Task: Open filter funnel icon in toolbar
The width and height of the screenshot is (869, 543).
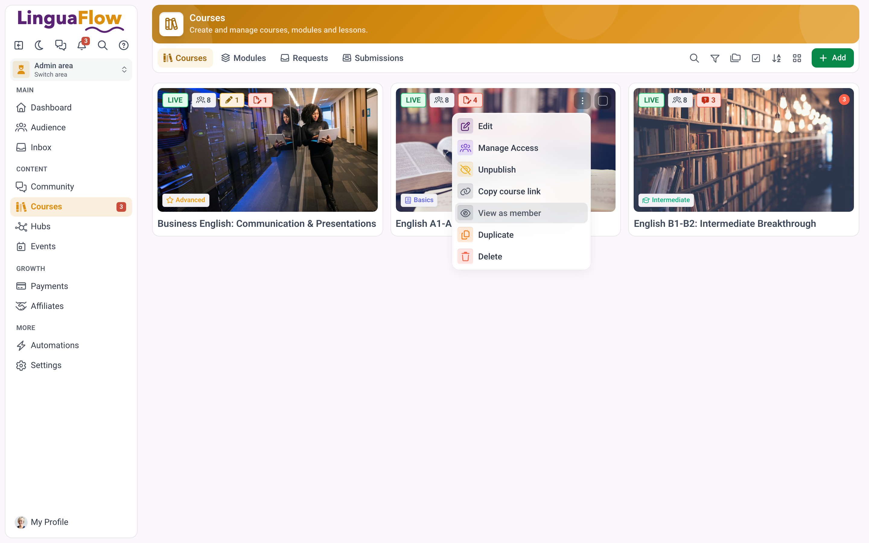Action: 715,58
